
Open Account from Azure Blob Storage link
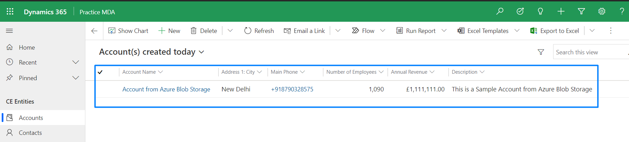click(x=166, y=89)
